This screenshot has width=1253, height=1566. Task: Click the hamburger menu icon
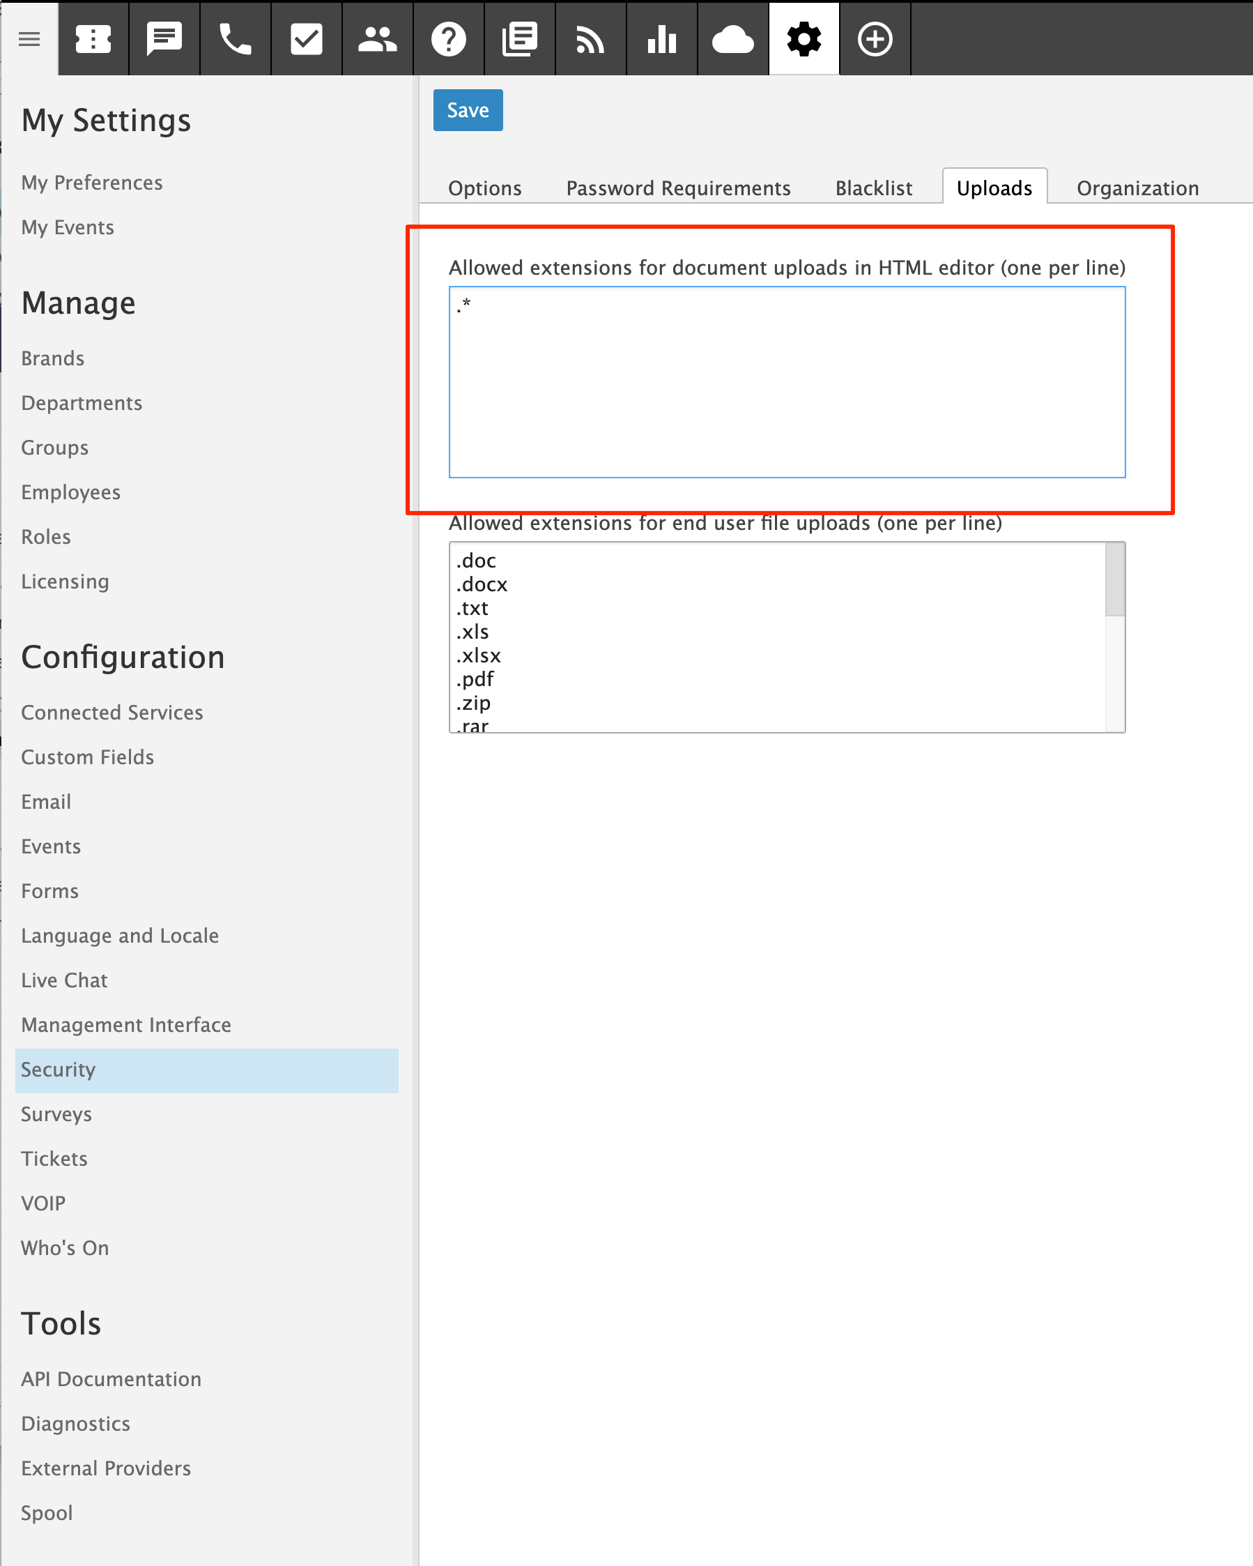pos(29,38)
